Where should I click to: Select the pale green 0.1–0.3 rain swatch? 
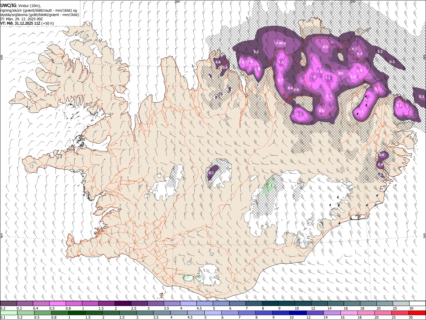coord(9,313)
